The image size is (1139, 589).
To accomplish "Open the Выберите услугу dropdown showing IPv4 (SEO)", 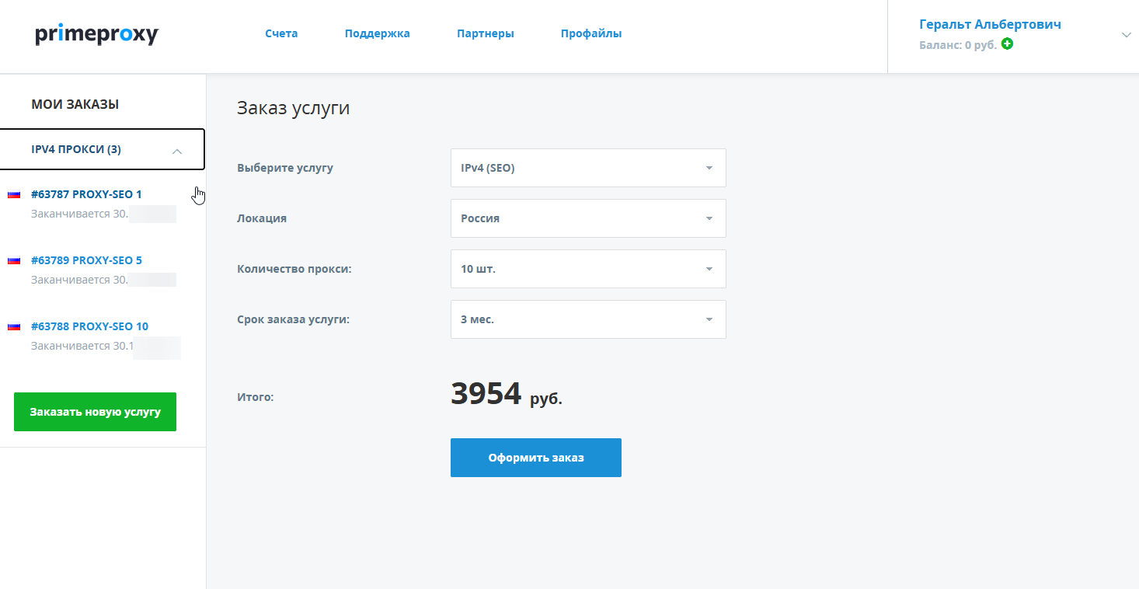I will click(588, 168).
